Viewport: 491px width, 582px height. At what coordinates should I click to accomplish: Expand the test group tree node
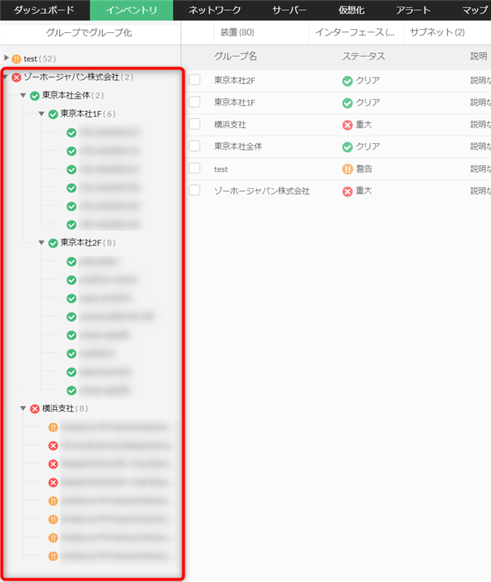point(7,58)
